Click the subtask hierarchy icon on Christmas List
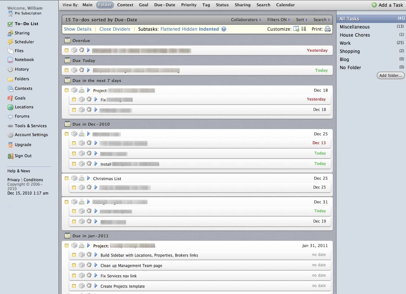Viewport: 406px width, 294px height. 82,178
